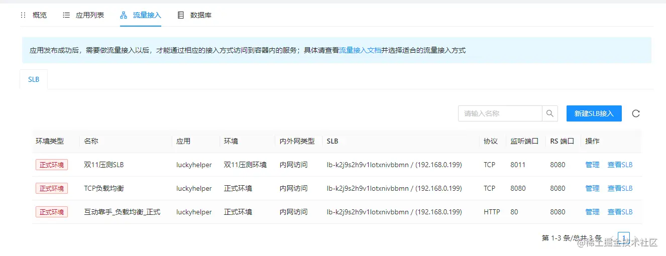Click the 监听端口 column header
The height and width of the screenshot is (256, 666).
point(524,141)
